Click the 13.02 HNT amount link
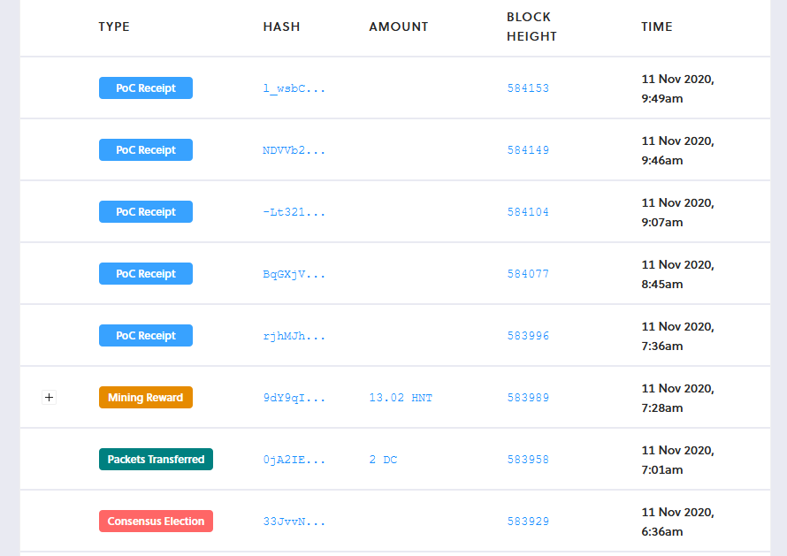Screen dimensions: 787x556 (401, 398)
